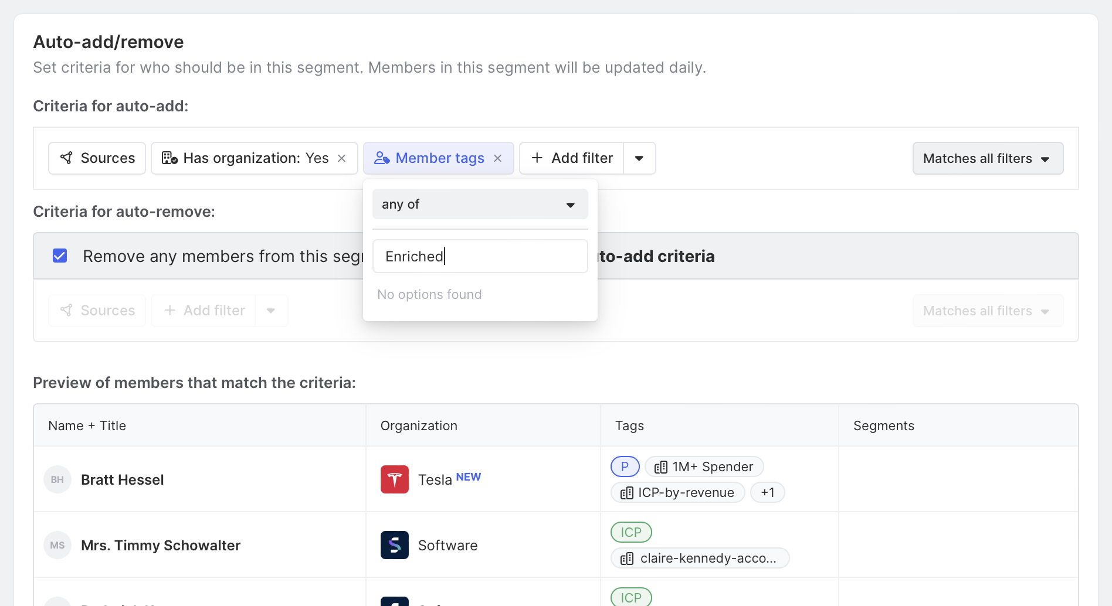Expand the Add filter dropdown arrow
The height and width of the screenshot is (606, 1112).
coord(639,158)
